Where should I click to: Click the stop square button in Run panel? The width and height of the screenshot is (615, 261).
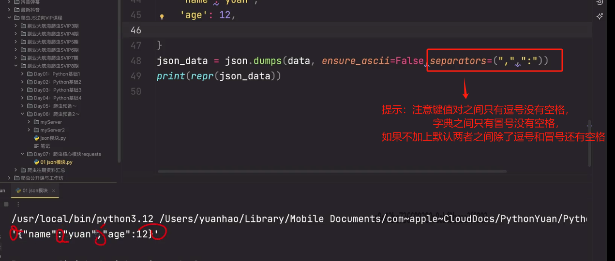[6, 204]
